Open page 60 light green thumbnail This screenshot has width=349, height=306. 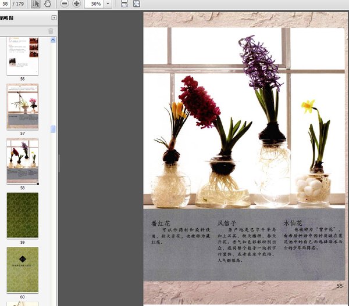pos(23,270)
